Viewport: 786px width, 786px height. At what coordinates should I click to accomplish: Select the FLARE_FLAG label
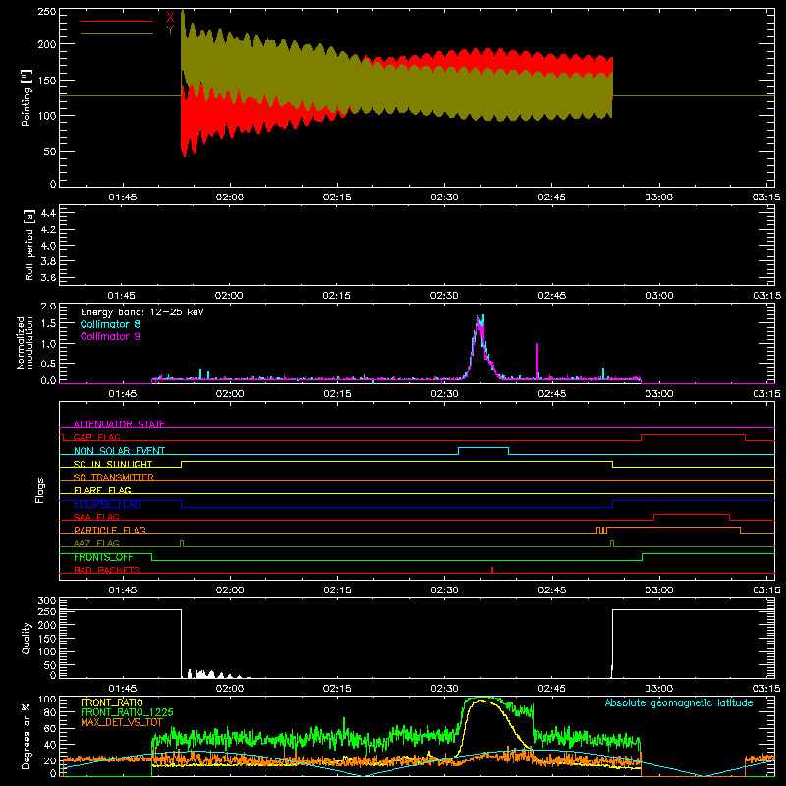(x=102, y=490)
